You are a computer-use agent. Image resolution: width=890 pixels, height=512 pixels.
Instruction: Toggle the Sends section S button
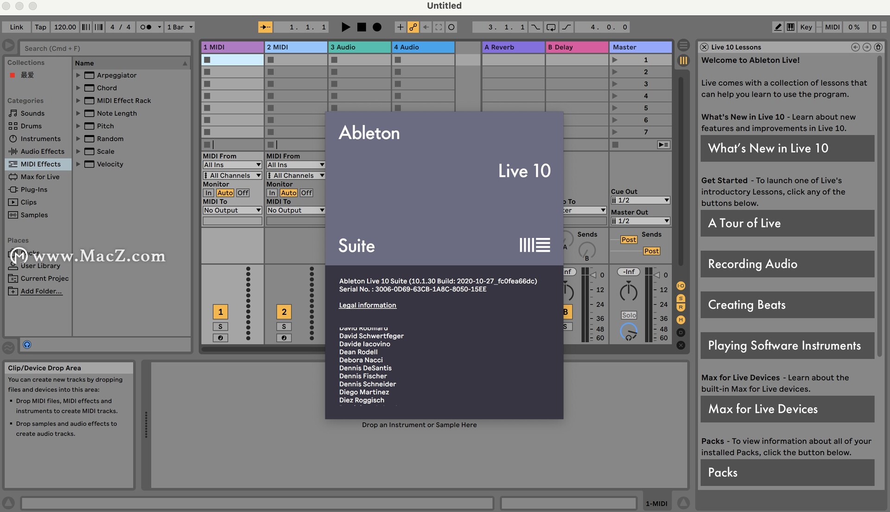click(x=680, y=299)
